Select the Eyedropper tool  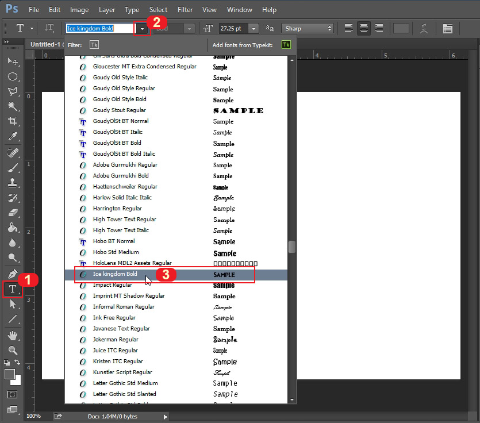[13, 136]
